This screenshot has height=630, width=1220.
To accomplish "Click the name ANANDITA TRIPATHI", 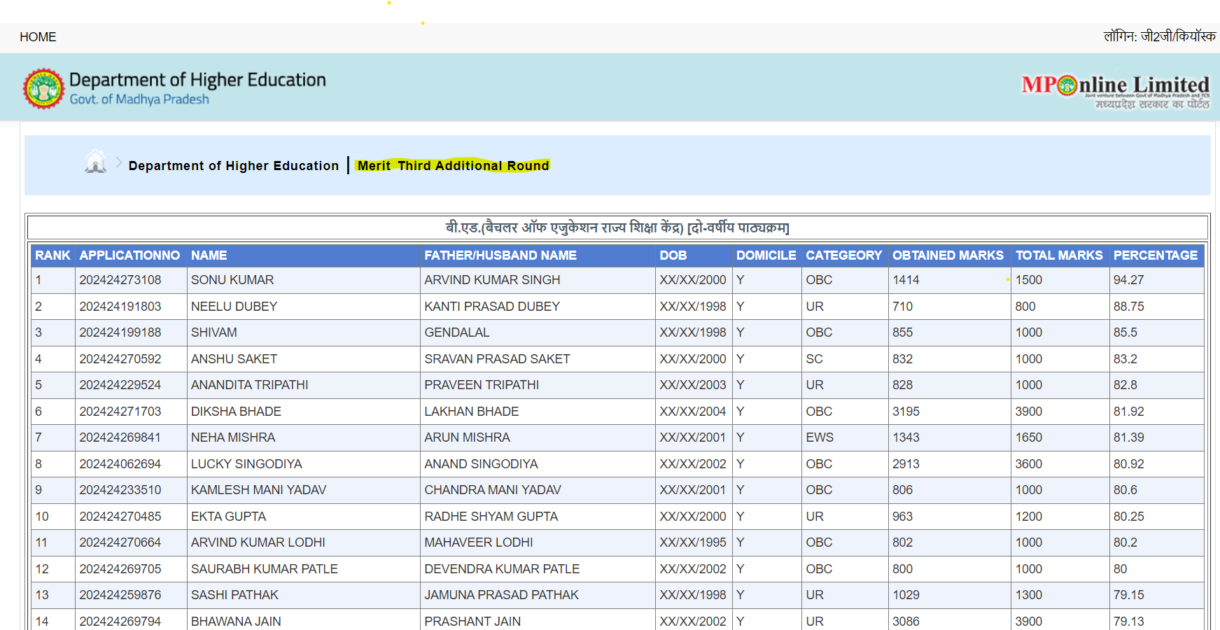I will pyautogui.click(x=250, y=385).
